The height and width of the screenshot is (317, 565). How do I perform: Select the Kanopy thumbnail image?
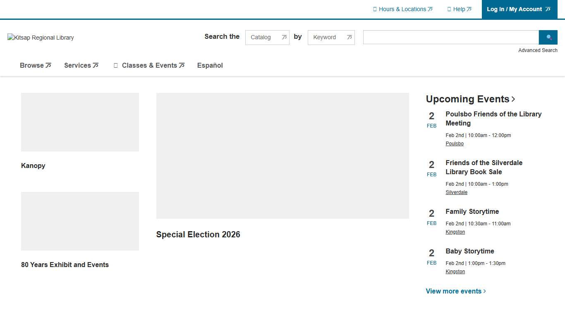(x=80, y=122)
